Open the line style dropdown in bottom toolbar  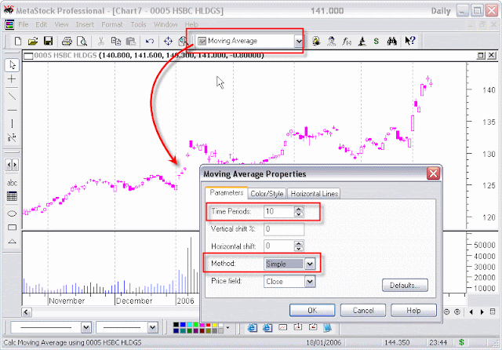coord(85,327)
